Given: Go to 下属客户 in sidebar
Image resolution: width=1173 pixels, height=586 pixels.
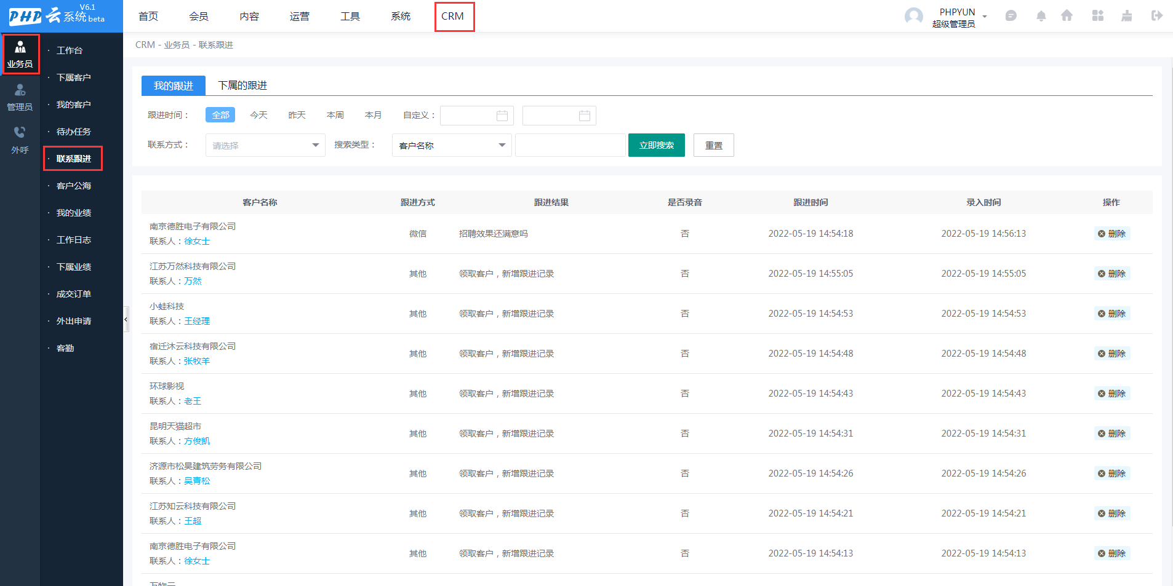Looking at the screenshot, I should point(73,77).
